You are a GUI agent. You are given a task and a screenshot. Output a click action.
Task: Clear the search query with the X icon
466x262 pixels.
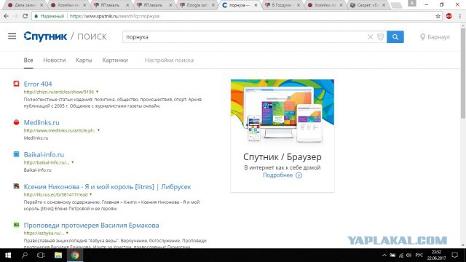point(370,37)
